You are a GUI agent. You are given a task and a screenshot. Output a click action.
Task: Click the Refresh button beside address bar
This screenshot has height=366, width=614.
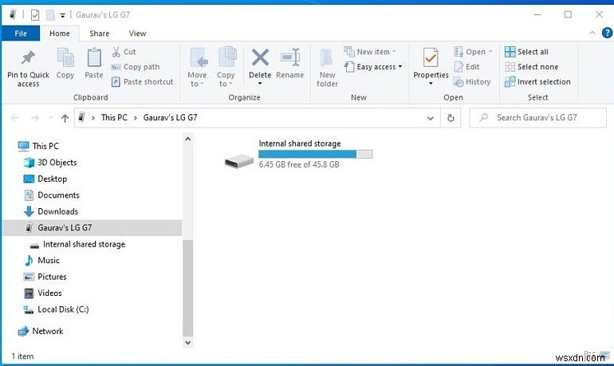pos(451,117)
